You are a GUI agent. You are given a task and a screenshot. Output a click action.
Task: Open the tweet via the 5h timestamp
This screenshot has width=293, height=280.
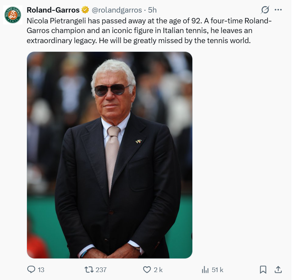pos(152,10)
